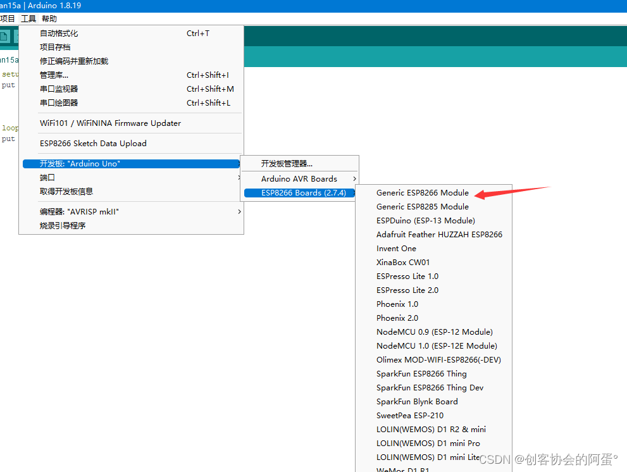Pick ESPresso Lite 2.0

[433, 290]
